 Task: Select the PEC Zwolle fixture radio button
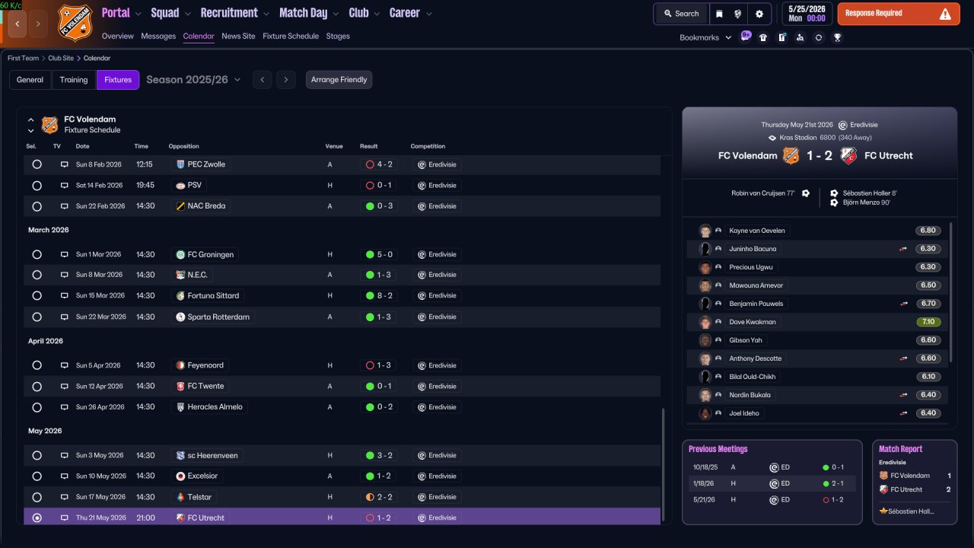[37, 164]
